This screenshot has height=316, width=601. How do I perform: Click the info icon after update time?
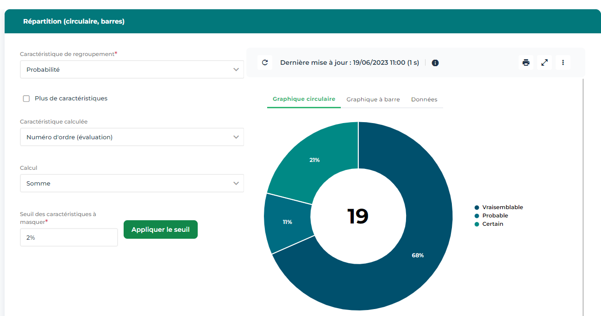point(435,63)
